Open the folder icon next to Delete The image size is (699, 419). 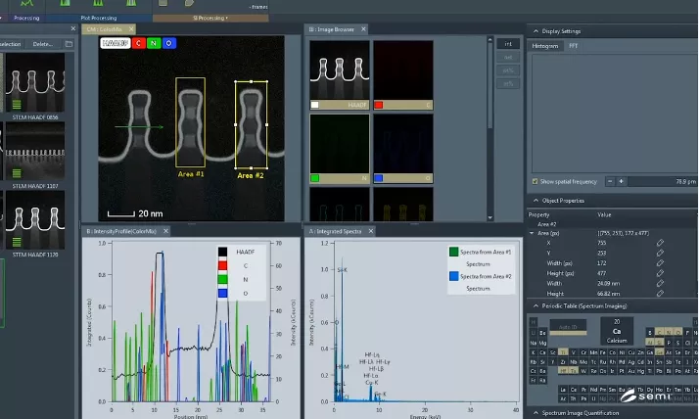click(x=69, y=44)
